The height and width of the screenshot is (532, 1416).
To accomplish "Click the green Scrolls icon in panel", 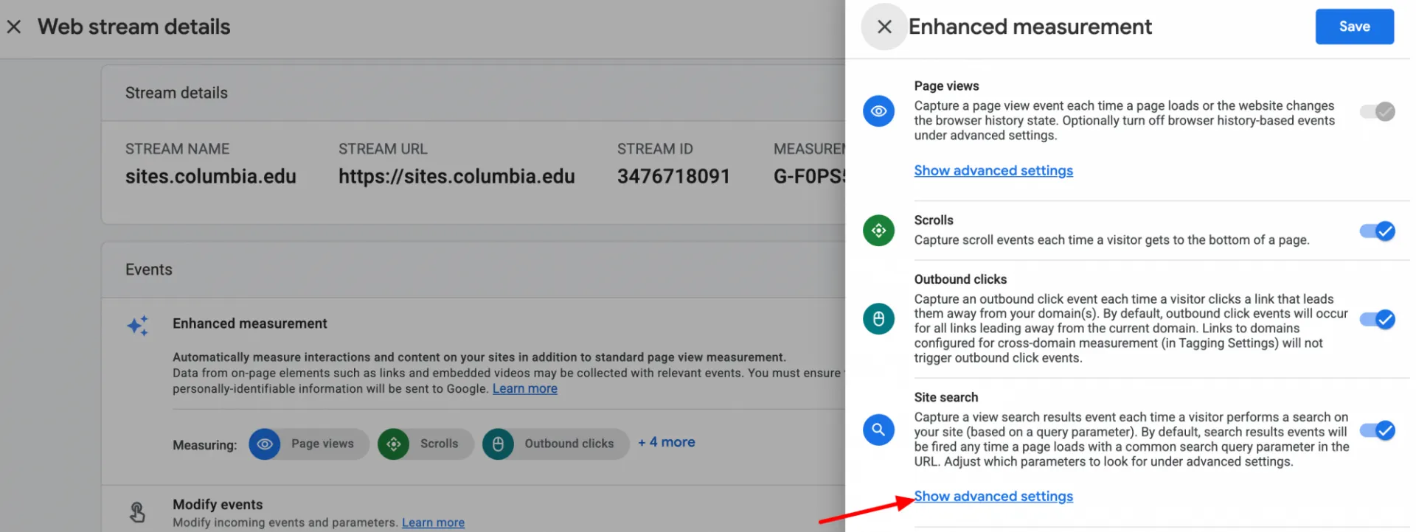I will click(x=878, y=231).
